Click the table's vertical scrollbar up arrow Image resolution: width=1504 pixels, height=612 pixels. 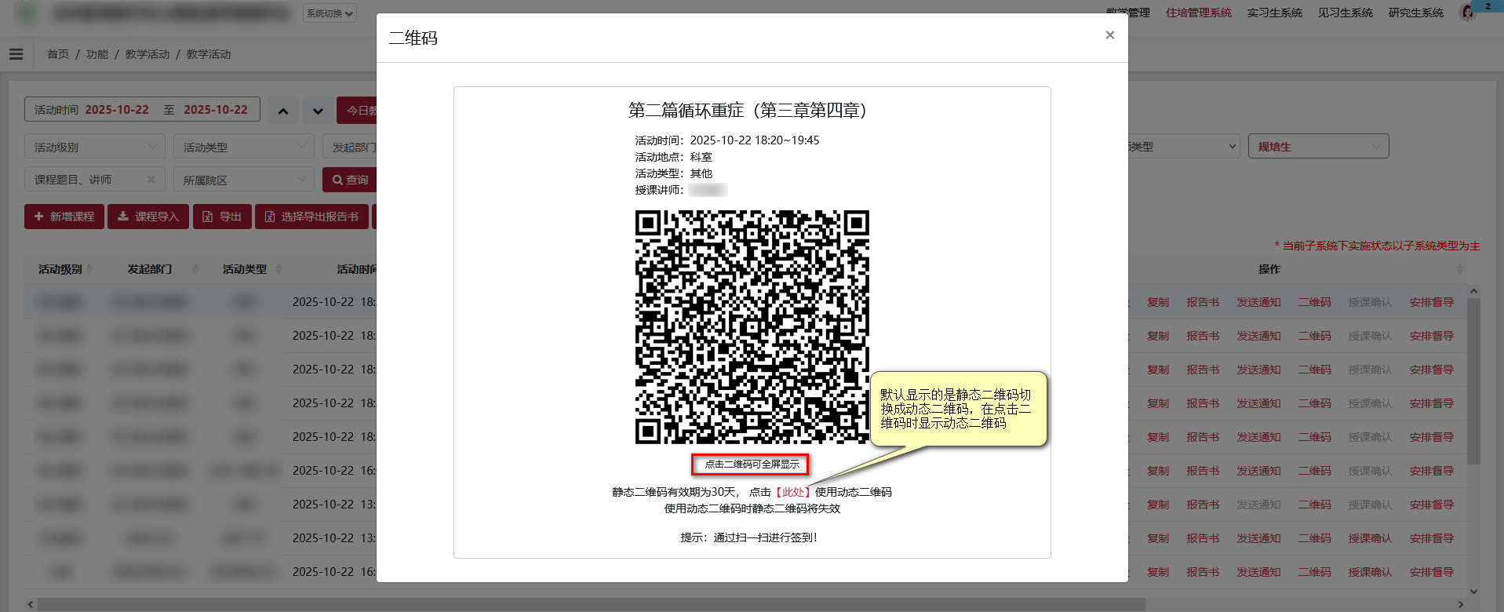(x=1473, y=291)
